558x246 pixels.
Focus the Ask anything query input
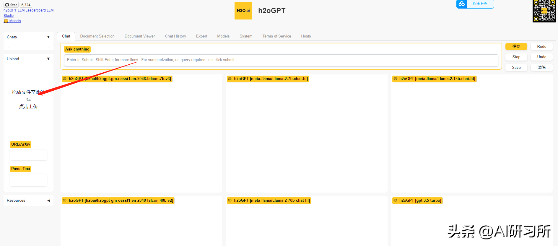point(281,60)
